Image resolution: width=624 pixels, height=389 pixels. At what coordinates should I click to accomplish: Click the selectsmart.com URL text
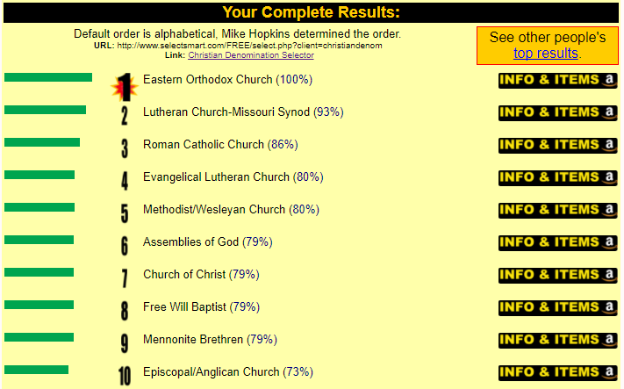pyautogui.click(x=249, y=46)
